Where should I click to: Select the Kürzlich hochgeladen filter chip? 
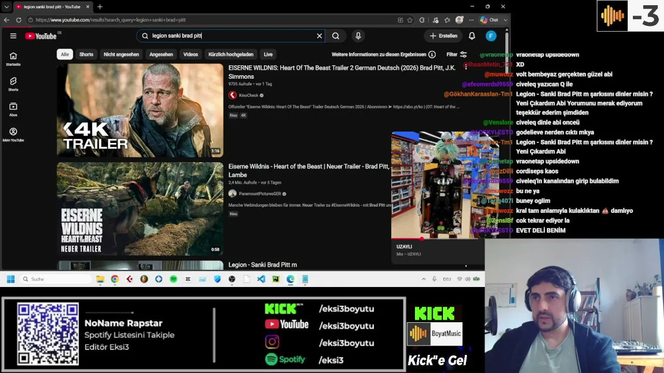[231, 54]
